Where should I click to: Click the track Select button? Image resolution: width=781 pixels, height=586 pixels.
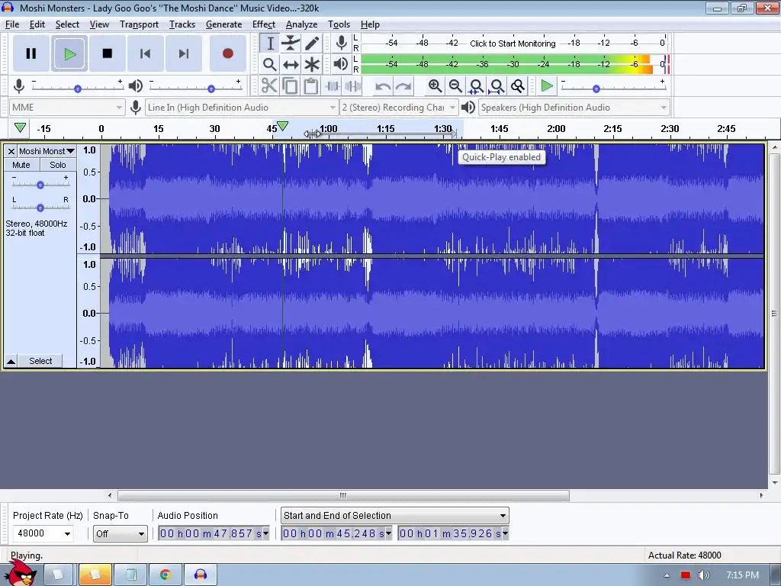point(40,361)
